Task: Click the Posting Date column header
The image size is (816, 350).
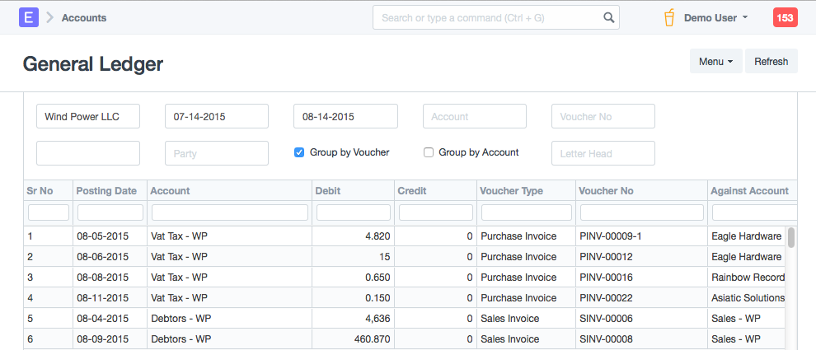Action: tap(106, 191)
